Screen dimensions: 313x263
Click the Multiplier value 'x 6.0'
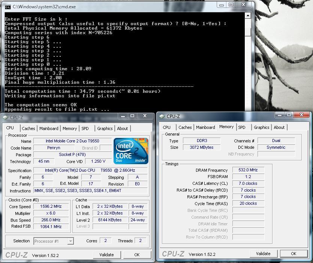pyautogui.click(x=51, y=213)
